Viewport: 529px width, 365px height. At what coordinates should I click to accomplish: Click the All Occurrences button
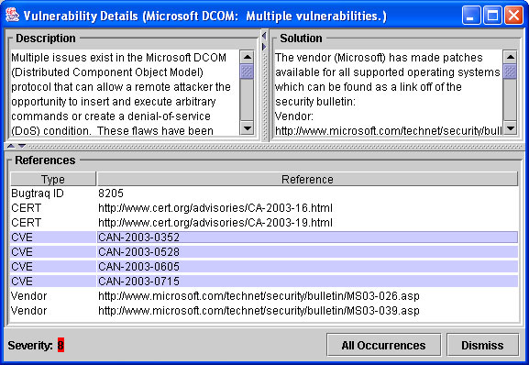(383, 345)
